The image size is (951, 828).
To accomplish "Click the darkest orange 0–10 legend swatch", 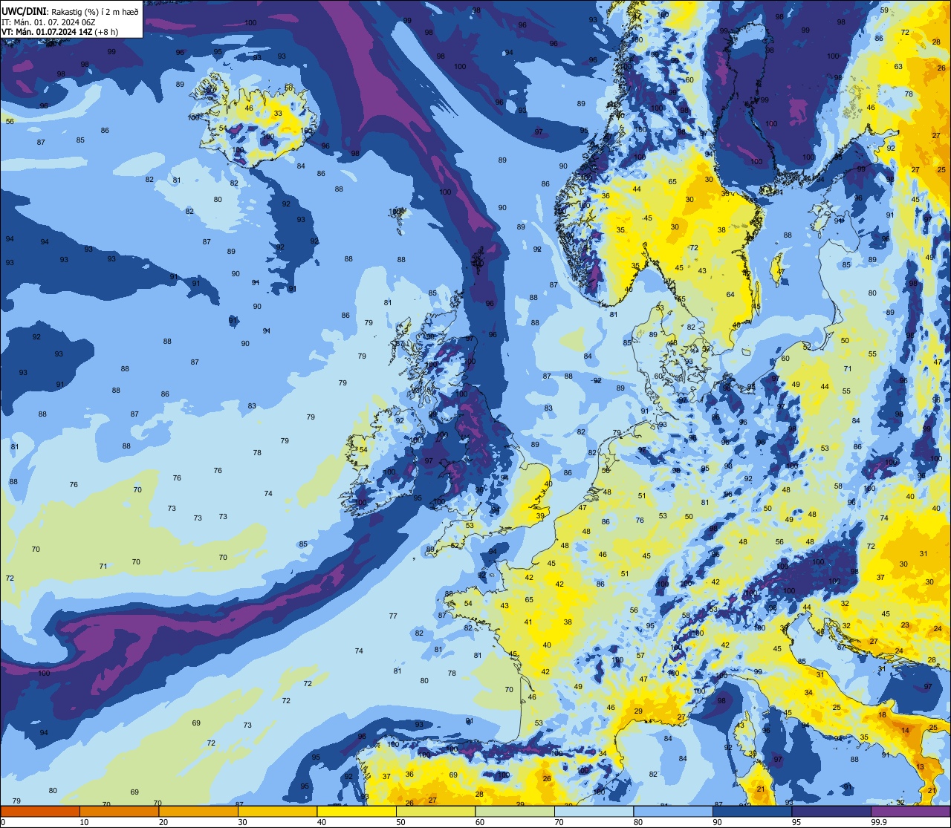I will tap(40, 811).
